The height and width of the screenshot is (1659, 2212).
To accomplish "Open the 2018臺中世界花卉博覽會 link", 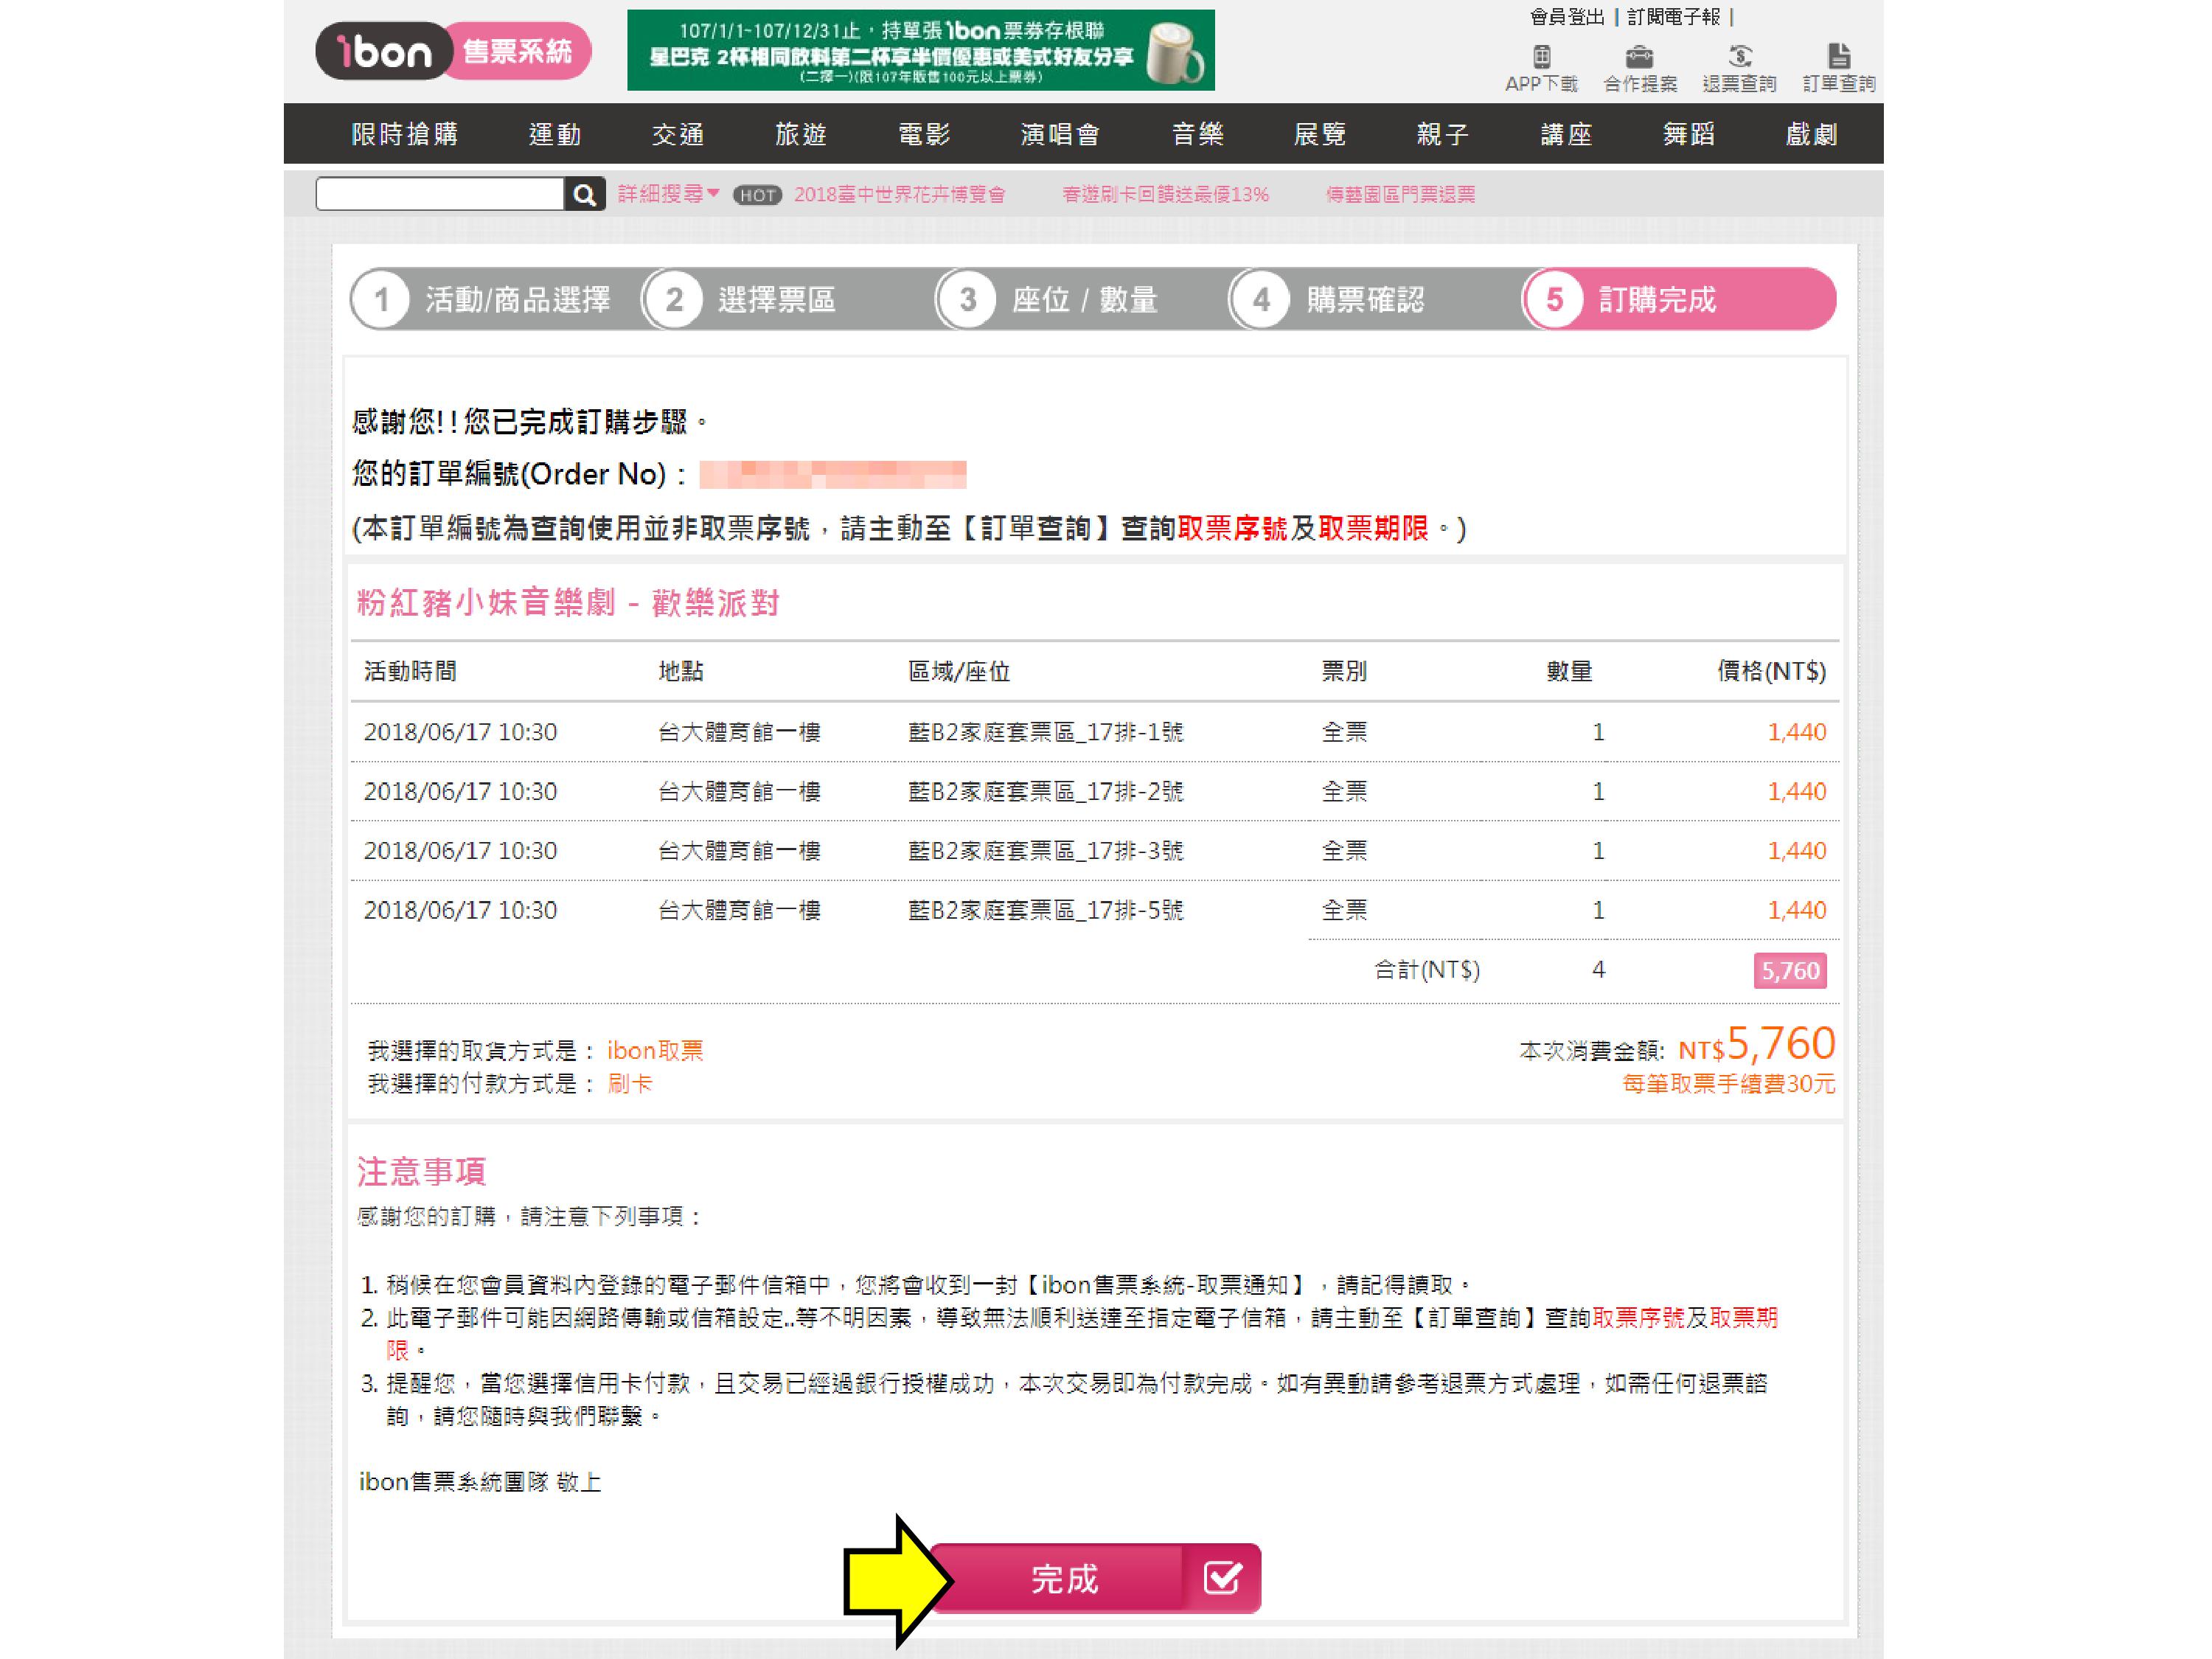I will click(x=899, y=195).
